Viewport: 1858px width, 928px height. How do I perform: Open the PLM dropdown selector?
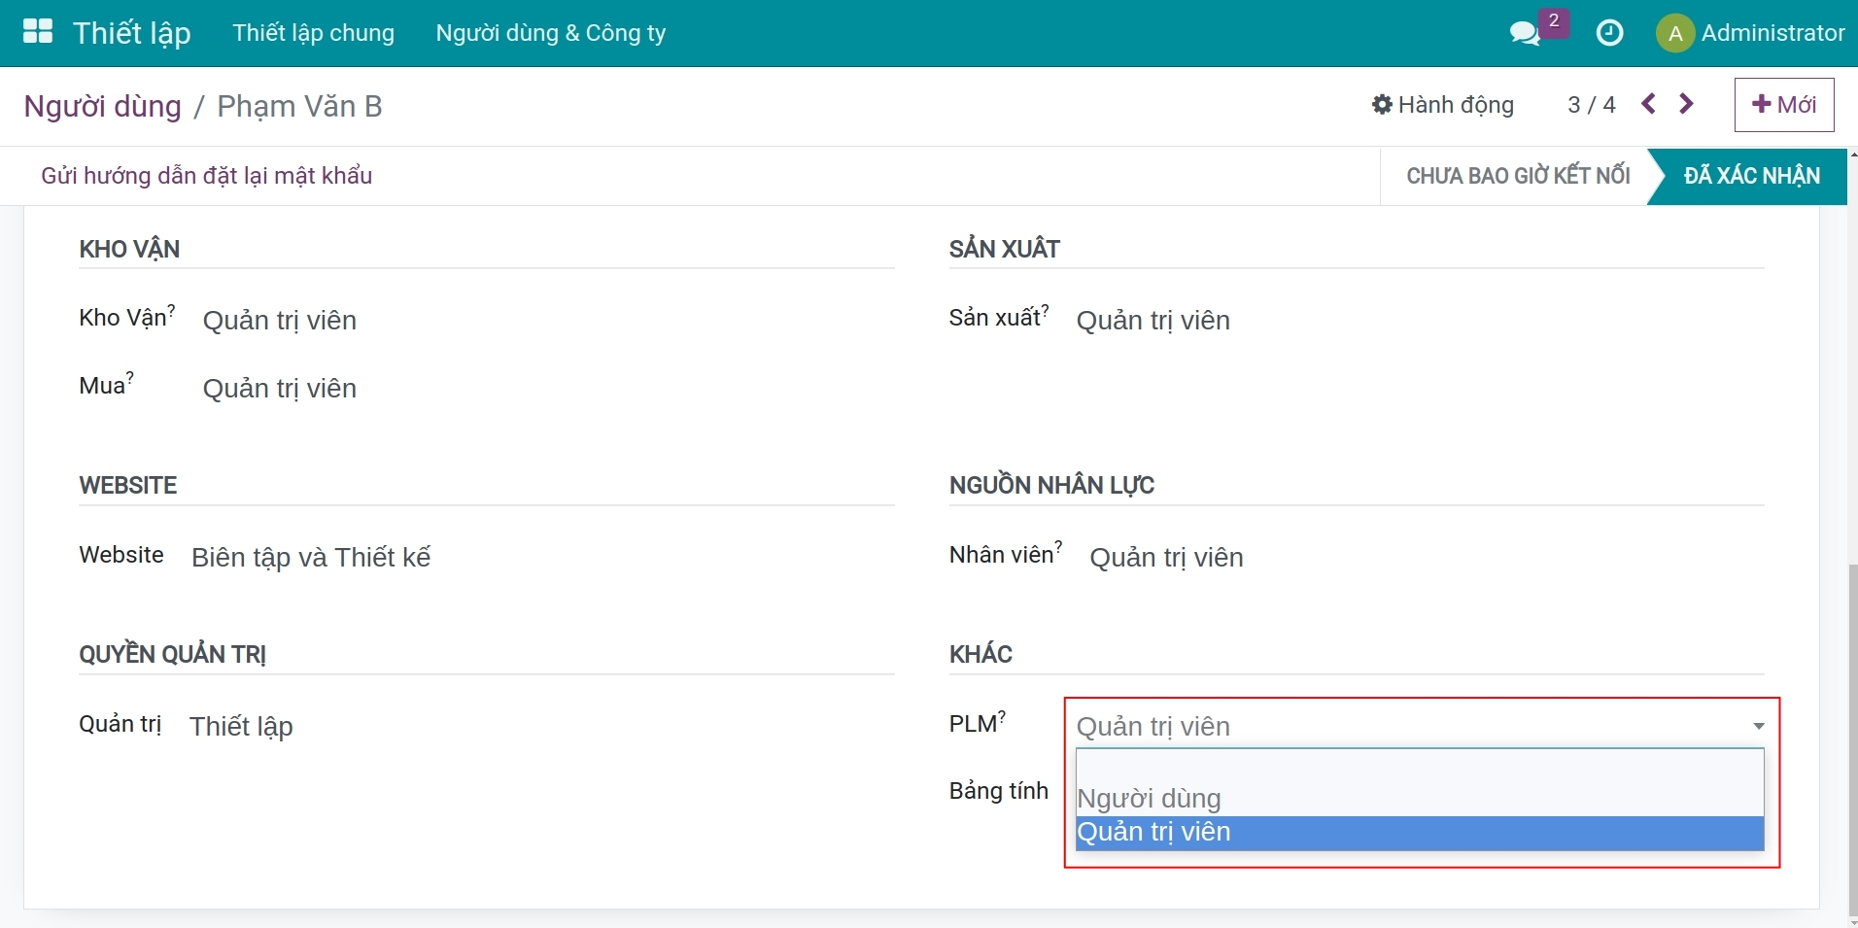[1420, 726]
